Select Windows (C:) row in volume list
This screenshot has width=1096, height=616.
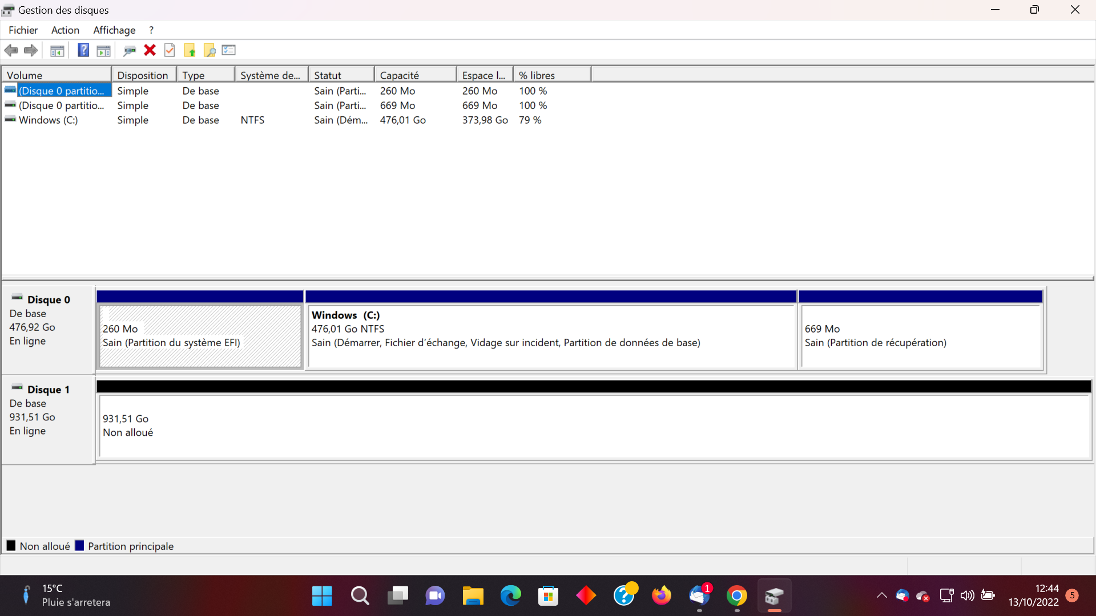[x=48, y=120]
